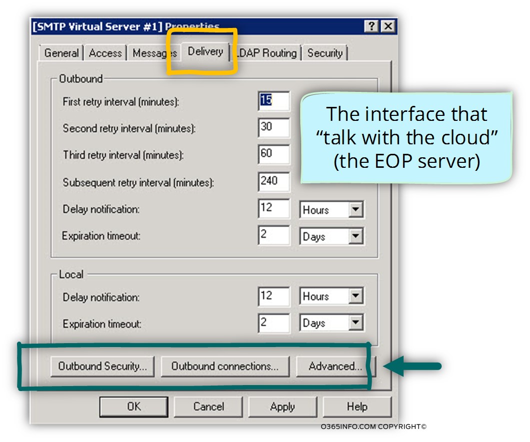Click Local Expiration timeout value field
530x442 pixels.
coord(274,323)
